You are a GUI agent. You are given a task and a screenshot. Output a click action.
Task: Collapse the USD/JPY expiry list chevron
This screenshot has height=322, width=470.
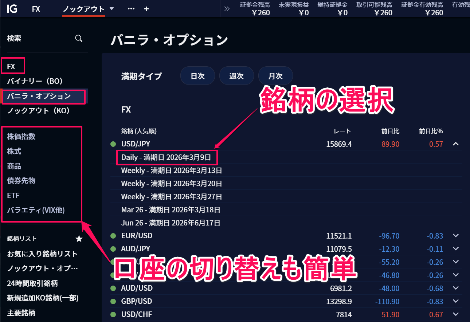pos(456,144)
